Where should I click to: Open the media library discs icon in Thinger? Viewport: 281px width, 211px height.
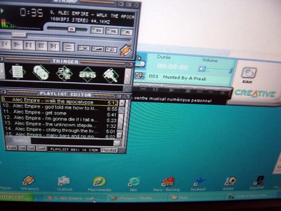(x=41, y=73)
